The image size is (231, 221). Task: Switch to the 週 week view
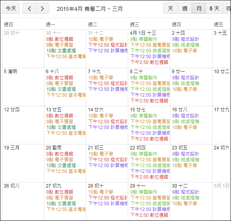pos(185,8)
